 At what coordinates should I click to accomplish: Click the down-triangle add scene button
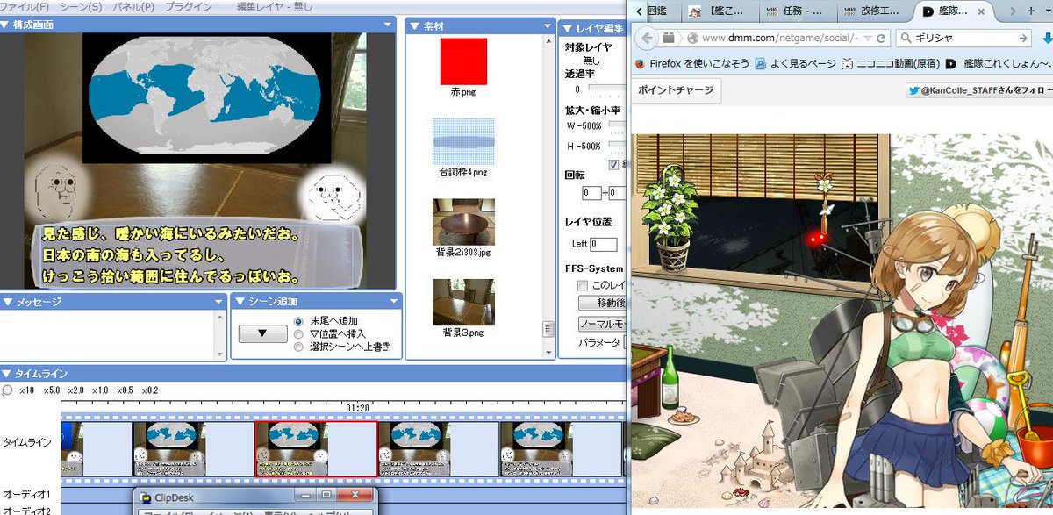[263, 333]
